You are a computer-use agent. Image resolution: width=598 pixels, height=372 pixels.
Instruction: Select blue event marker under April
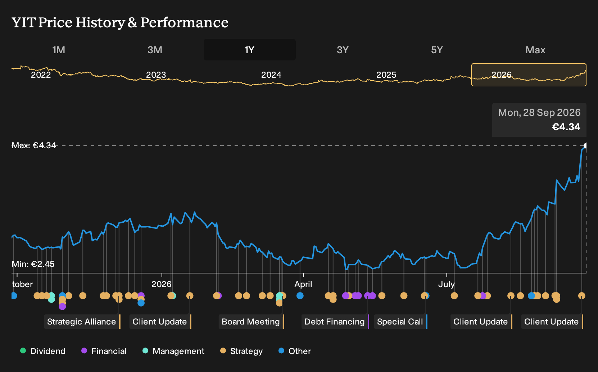tap(300, 296)
